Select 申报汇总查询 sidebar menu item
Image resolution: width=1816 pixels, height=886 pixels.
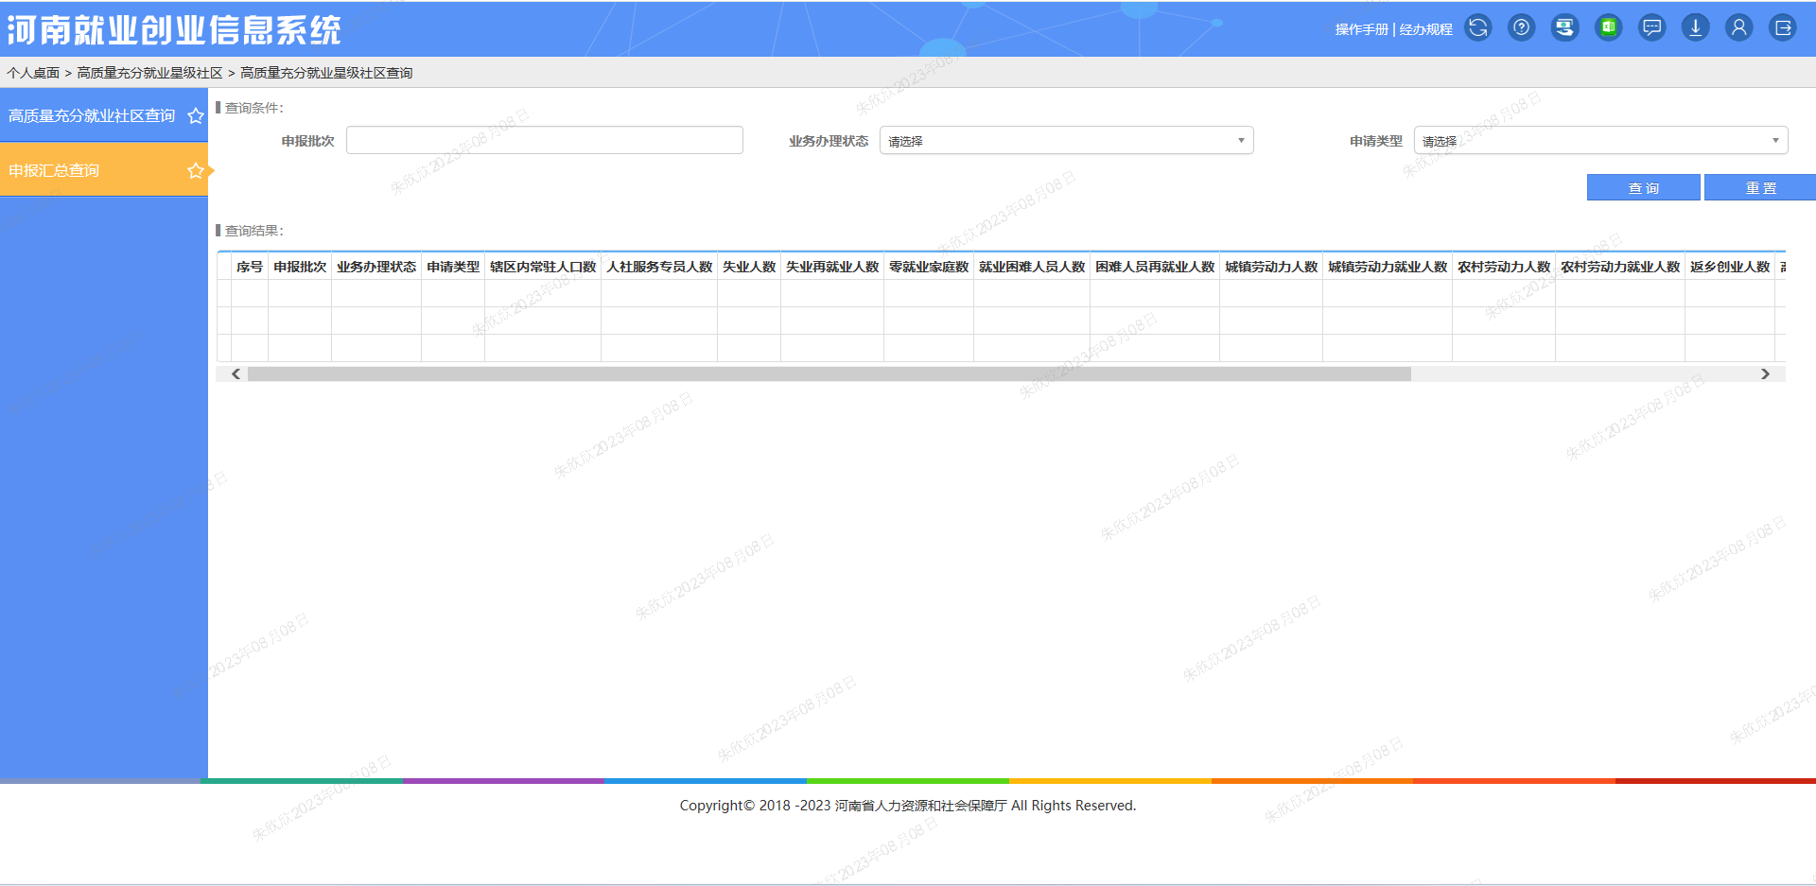pyautogui.click(x=54, y=171)
